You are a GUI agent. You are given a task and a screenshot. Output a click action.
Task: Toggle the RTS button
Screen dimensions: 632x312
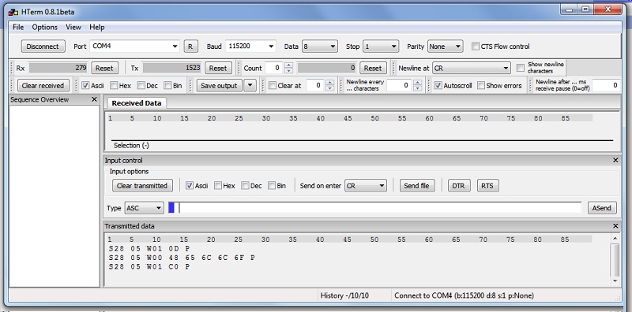tap(487, 186)
